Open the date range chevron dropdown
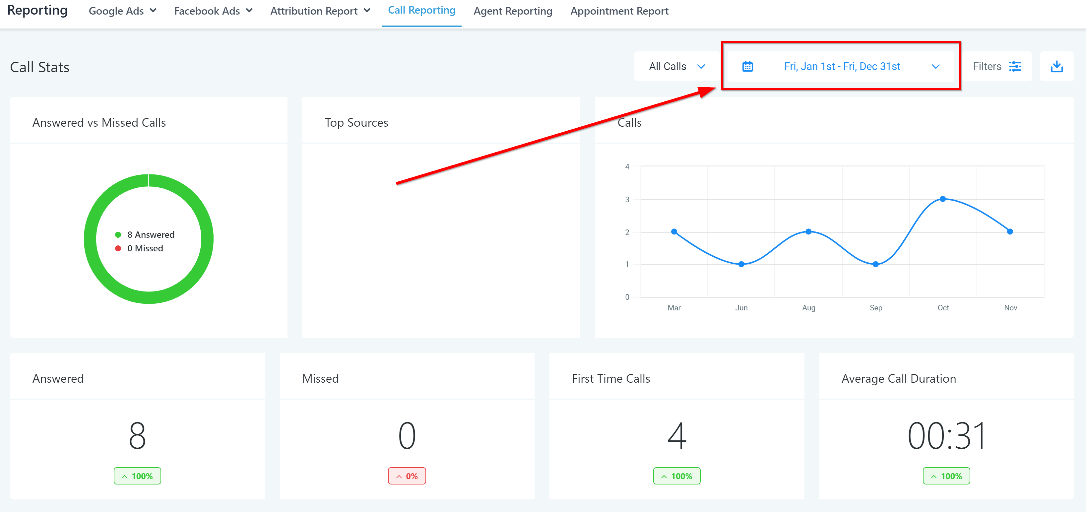The height and width of the screenshot is (512, 1086). tap(935, 67)
